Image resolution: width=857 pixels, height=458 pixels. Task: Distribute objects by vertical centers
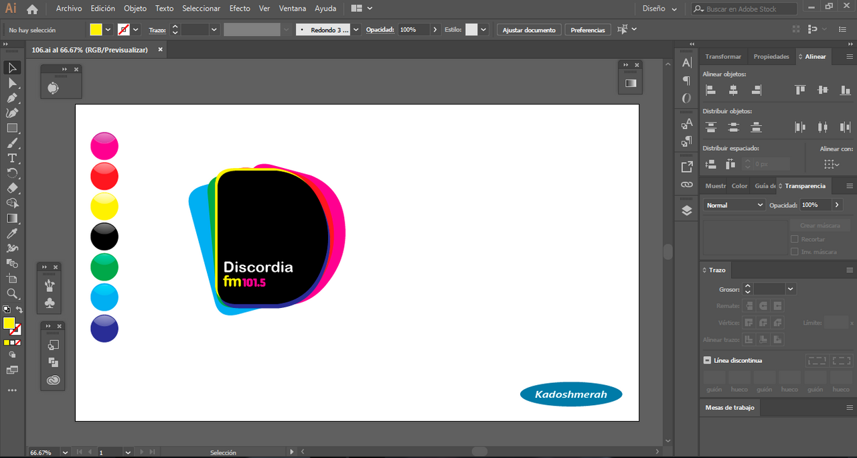(x=734, y=127)
